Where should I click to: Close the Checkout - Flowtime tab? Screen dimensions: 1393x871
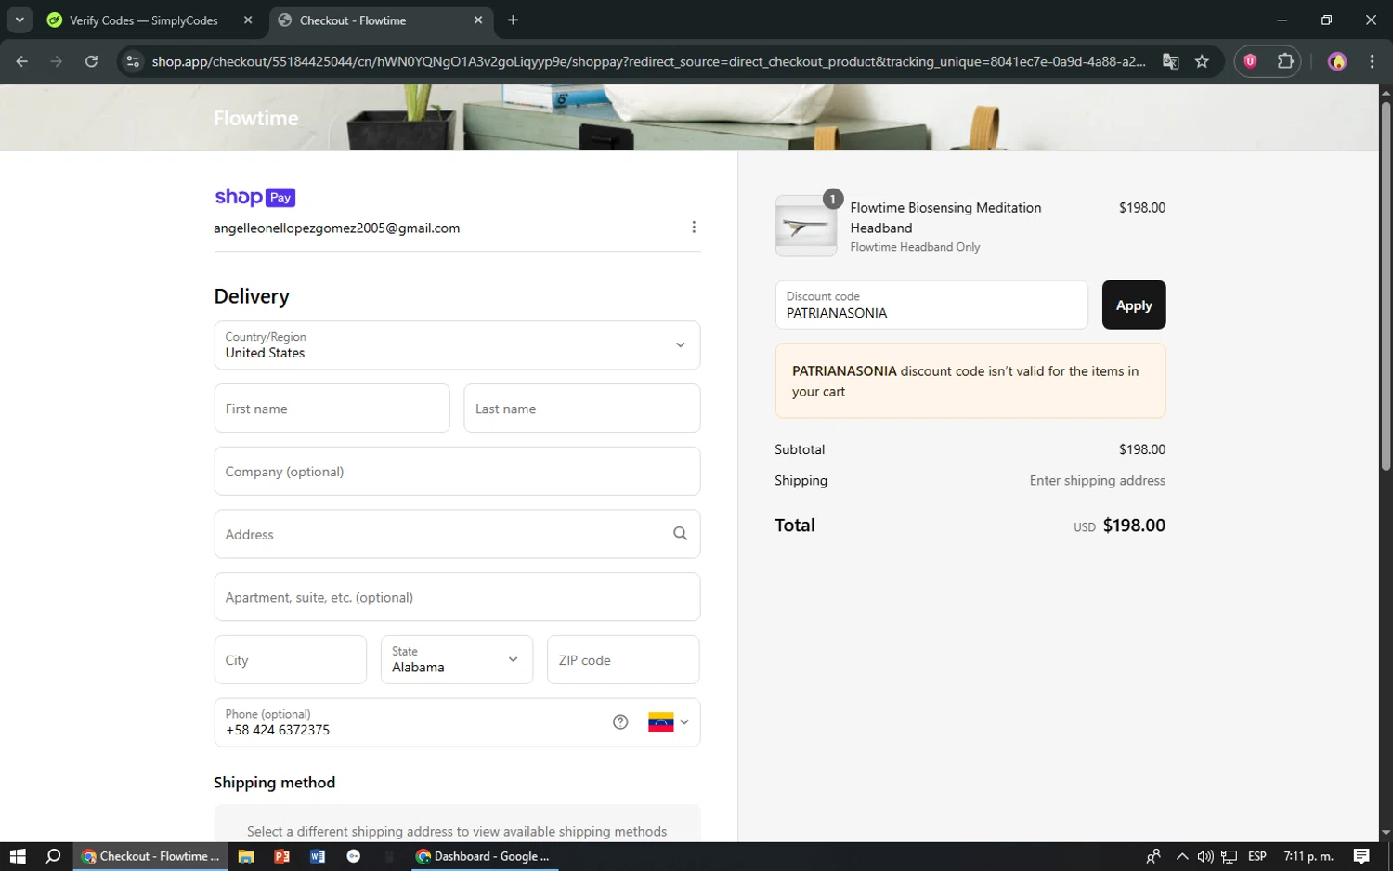(478, 20)
